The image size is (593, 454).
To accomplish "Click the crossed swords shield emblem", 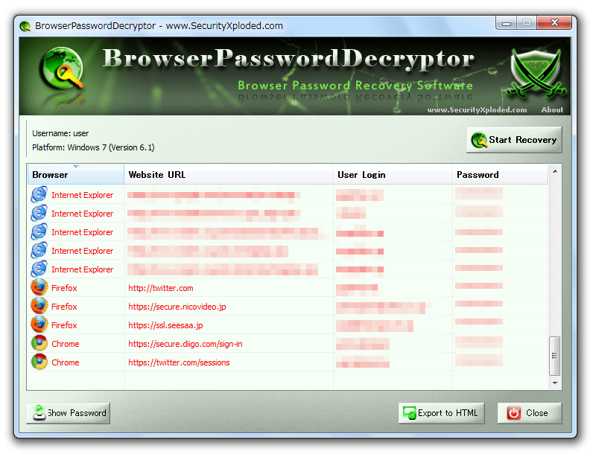I will tap(536, 71).
